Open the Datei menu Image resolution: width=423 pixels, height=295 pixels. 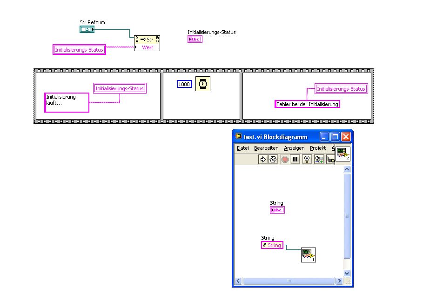[x=243, y=148]
